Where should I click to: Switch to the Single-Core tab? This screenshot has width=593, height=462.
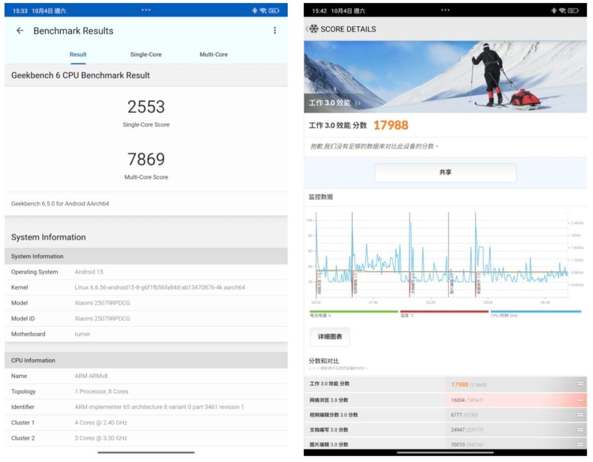[x=146, y=54]
